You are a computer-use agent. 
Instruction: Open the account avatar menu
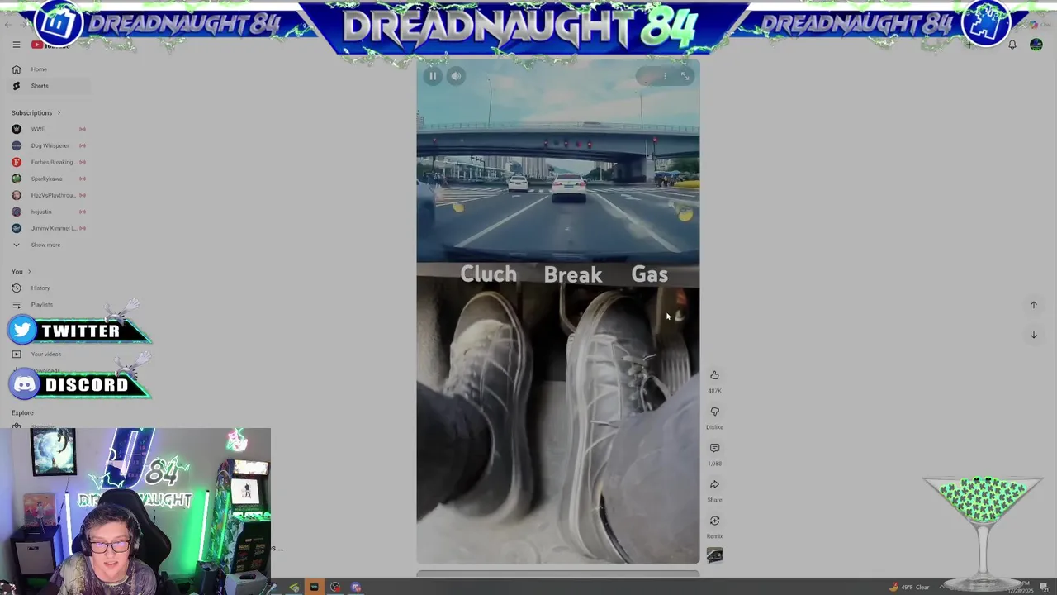(1036, 45)
